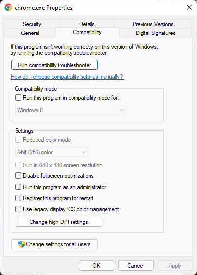Image resolution: width=197 pixels, height=275 pixels.
Task: Enable Register this program for restart
Action: click(18, 198)
